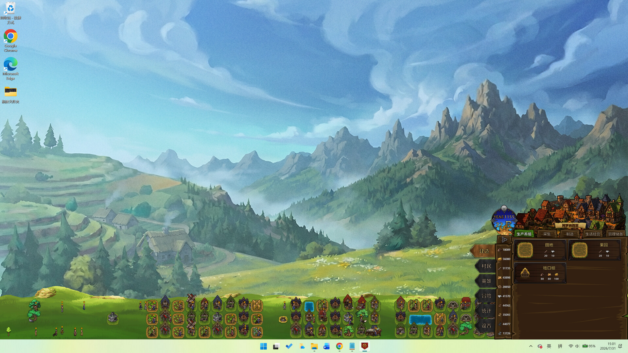Click the small blue pond village tile
Viewport: 628px width, 353px height.
309,306
